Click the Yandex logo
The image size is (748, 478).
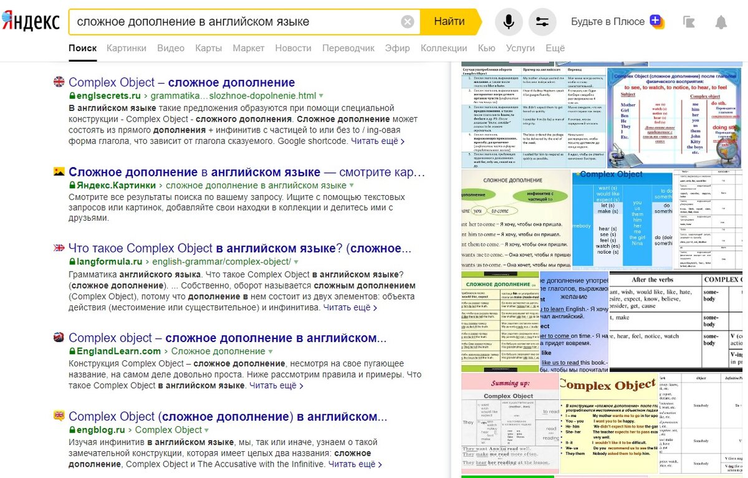click(31, 22)
